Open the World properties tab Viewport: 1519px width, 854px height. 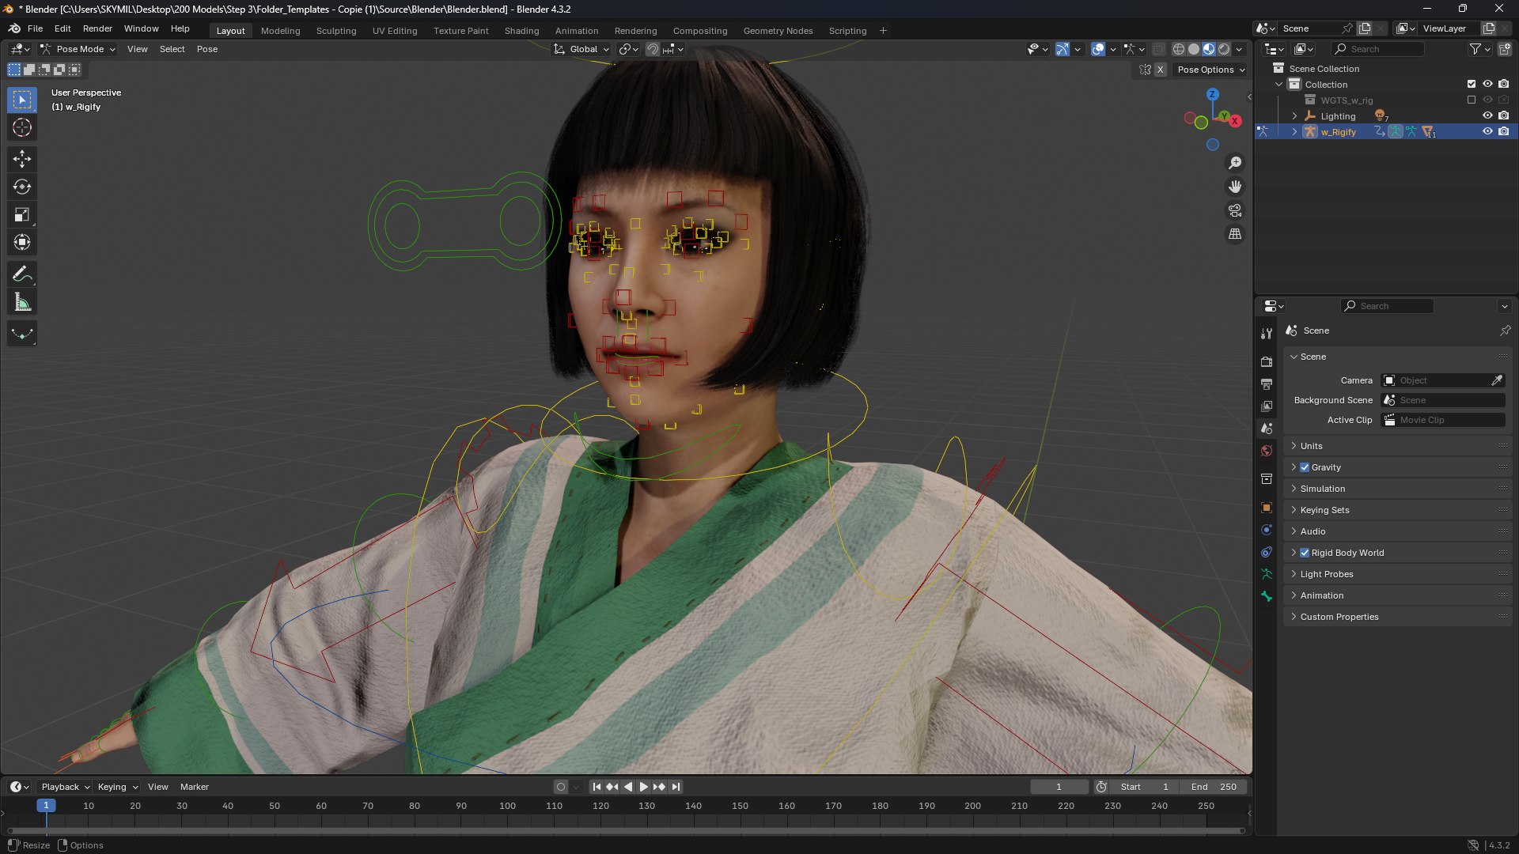point(1267,451)
